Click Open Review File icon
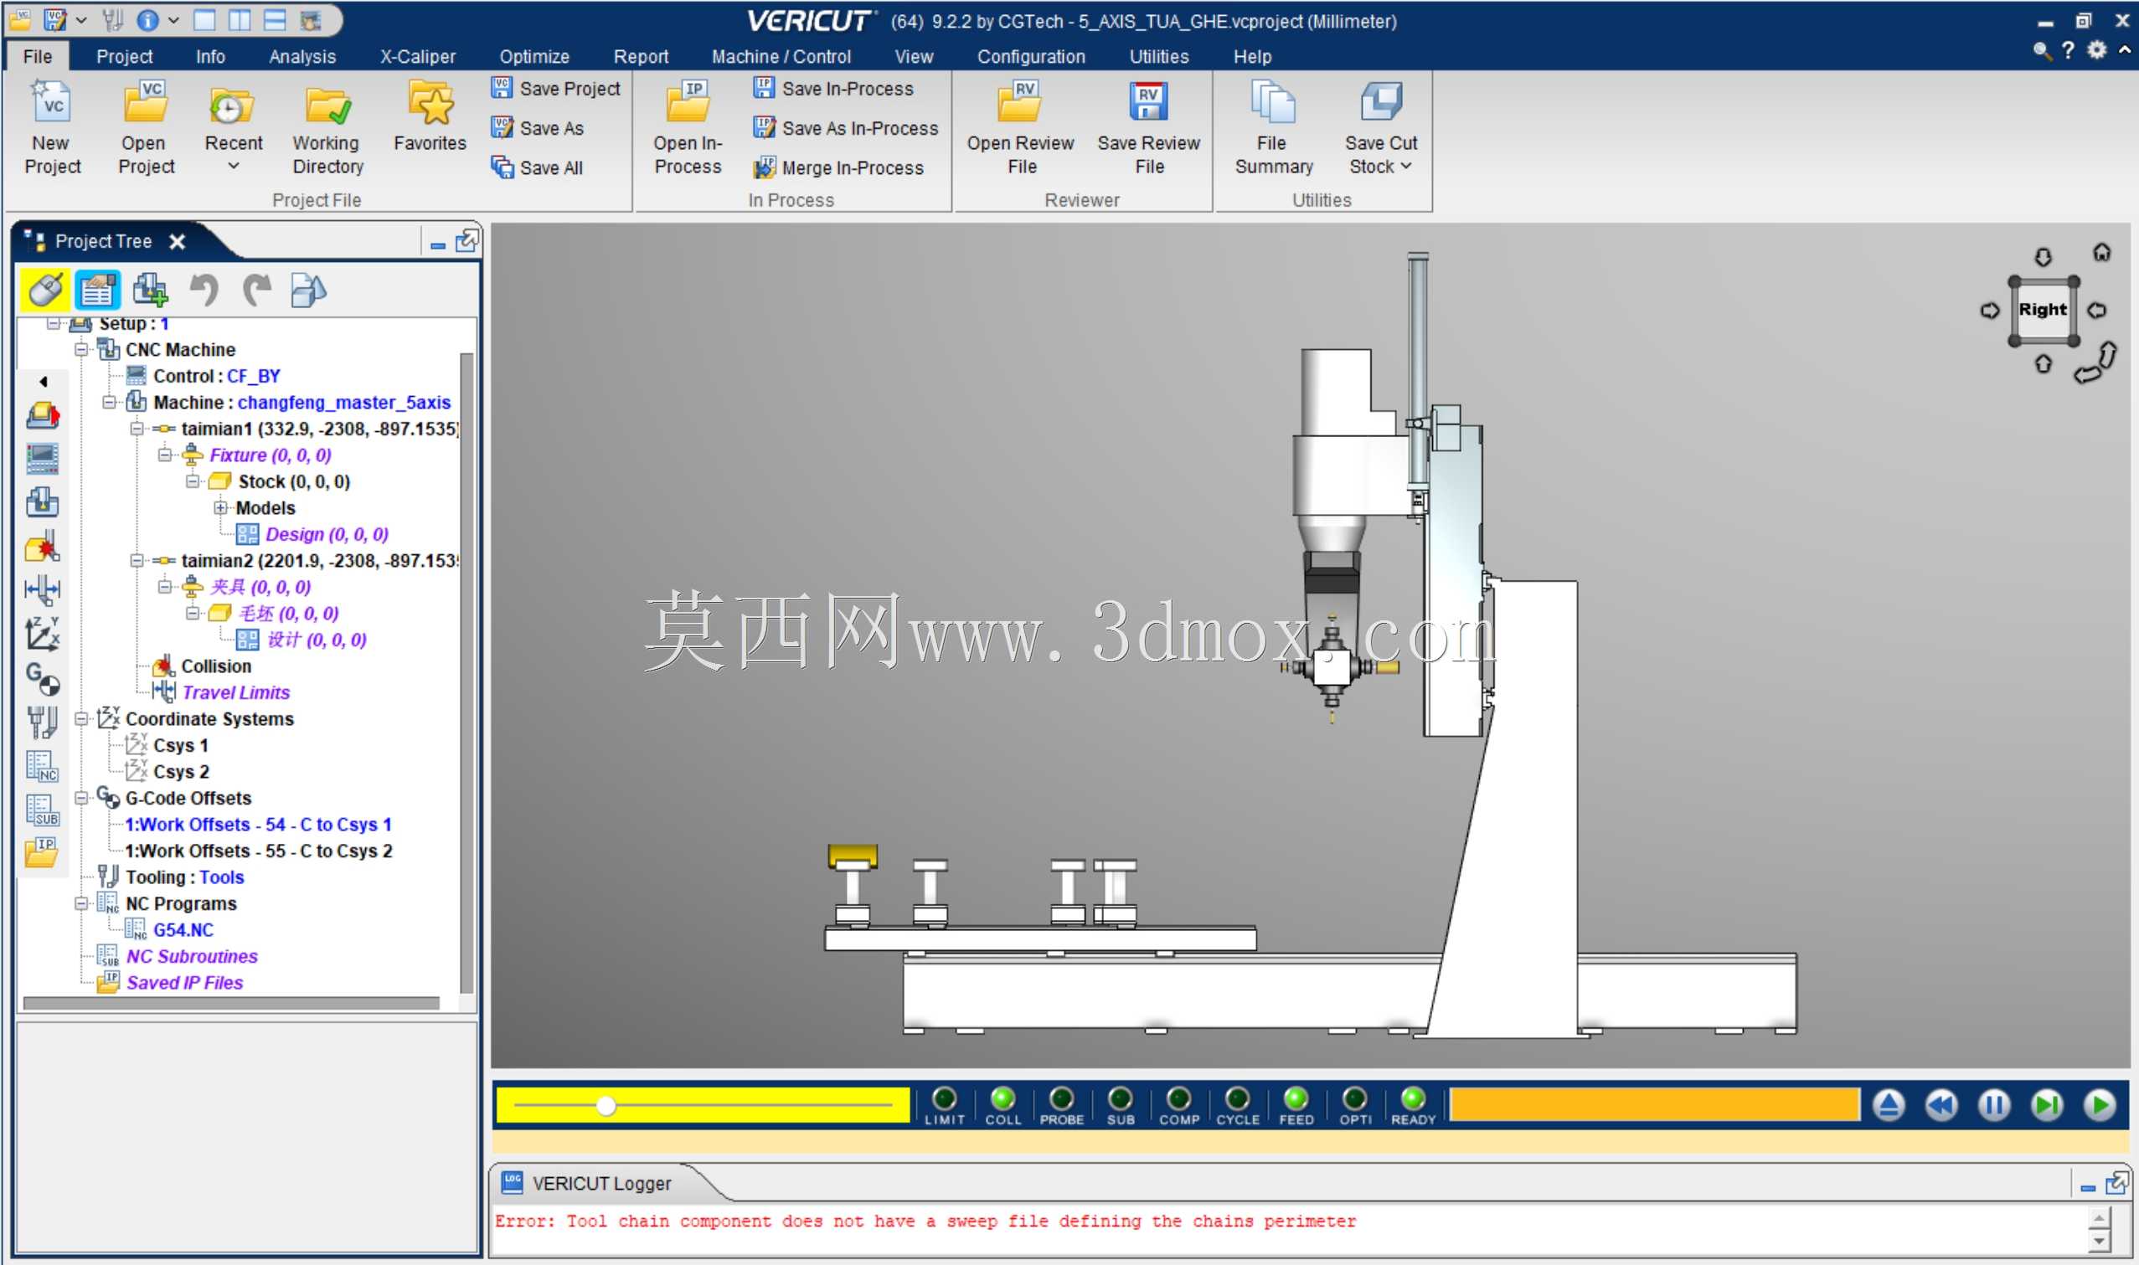Viewport: 2139px width, 1265px height. 1019,101
